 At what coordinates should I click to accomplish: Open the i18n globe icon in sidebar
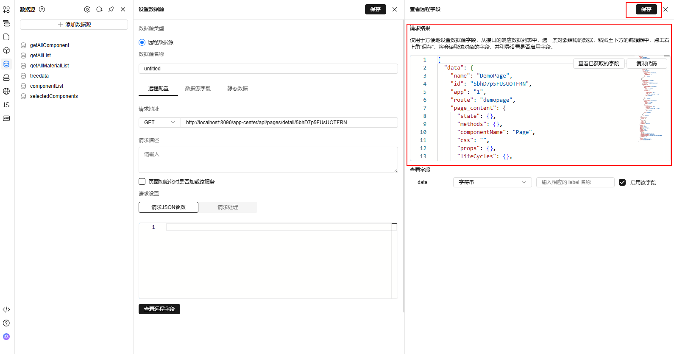click(6, 91)
